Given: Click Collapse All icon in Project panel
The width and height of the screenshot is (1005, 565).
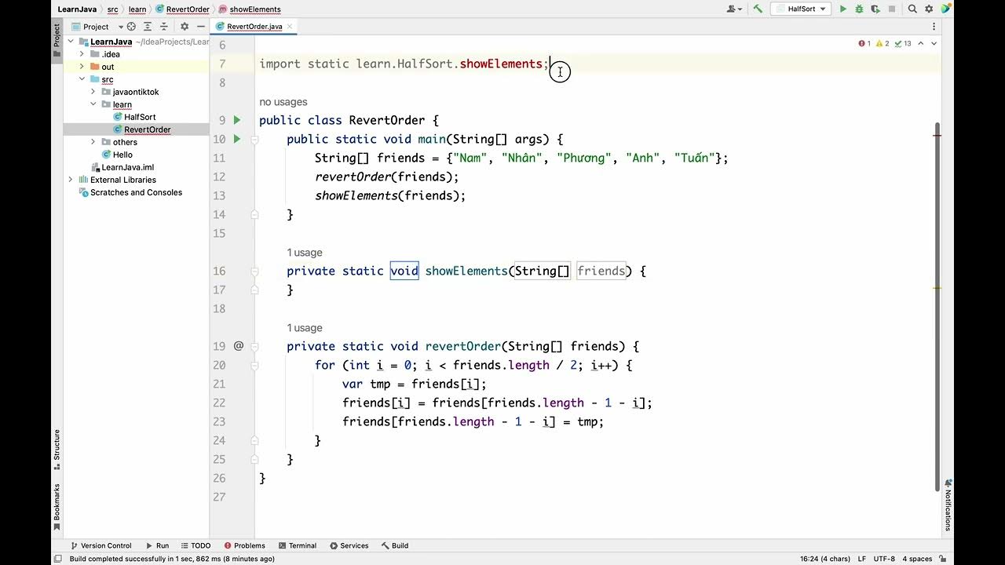Looking at the screenshot, I should tap(164, 26).
